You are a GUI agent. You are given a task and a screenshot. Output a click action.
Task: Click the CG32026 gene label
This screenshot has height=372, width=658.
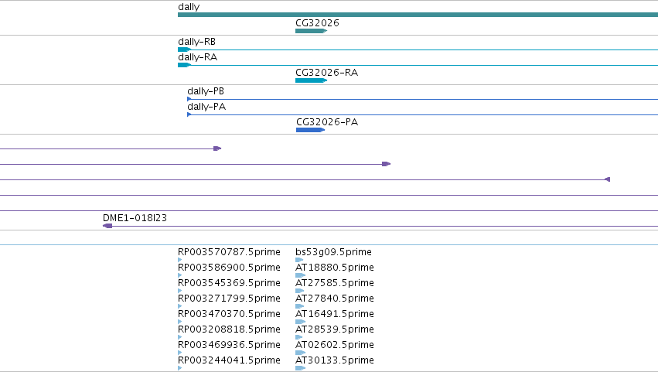point(317,22)
